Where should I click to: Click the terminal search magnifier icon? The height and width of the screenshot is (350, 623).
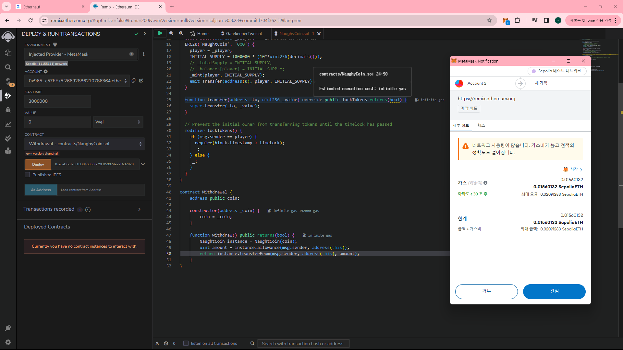[252, 343]
